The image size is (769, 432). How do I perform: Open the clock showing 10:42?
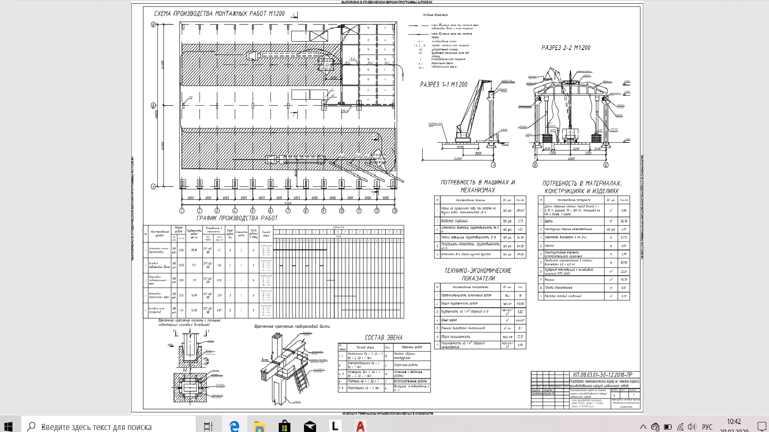[x=734, y=422]
